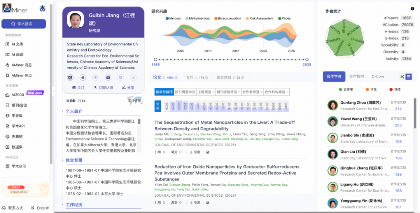Expand 合作者筛选 dropdown
This screenshot has height=213, width=420.
pos(252,92)
